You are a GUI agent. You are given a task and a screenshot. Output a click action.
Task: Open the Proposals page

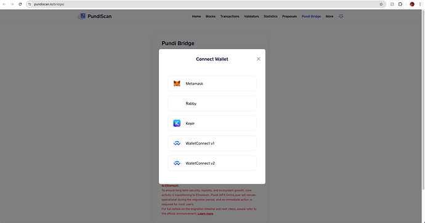point(289,16)
